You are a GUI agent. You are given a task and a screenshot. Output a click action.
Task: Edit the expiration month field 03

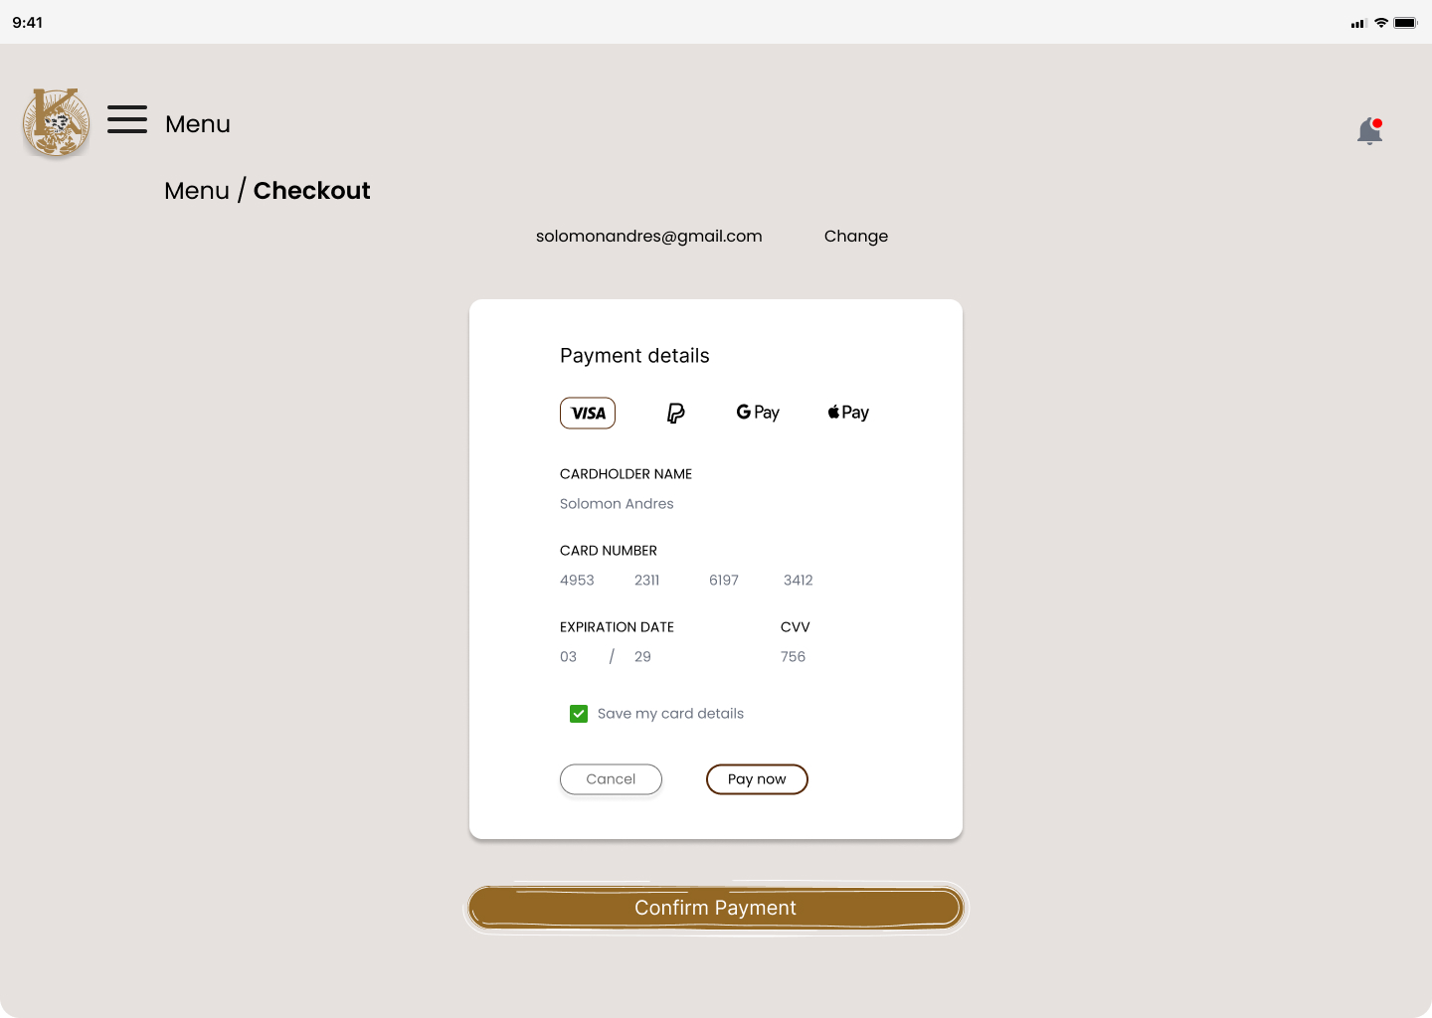(568, 657)
